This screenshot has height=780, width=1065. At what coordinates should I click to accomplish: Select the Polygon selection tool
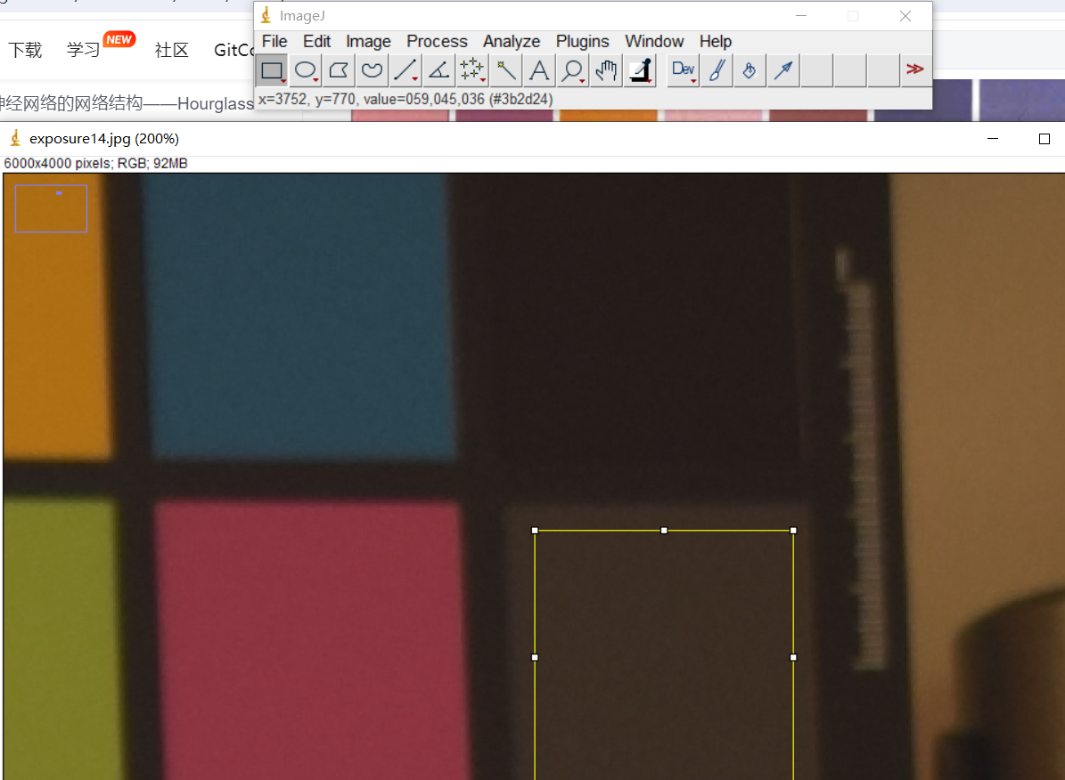click(x=339, y=70)
